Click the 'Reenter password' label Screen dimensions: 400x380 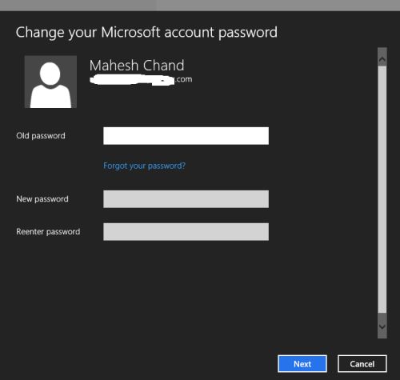(x=48, y=232)
